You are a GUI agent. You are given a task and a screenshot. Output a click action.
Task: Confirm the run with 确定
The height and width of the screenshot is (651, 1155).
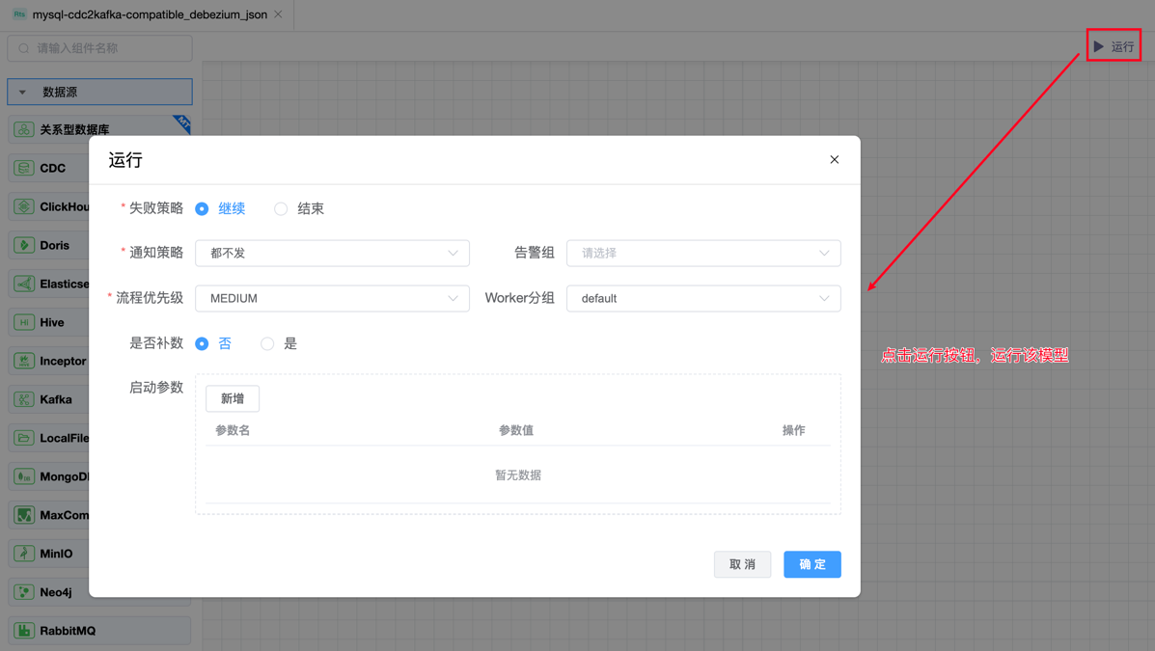[811, 564]
